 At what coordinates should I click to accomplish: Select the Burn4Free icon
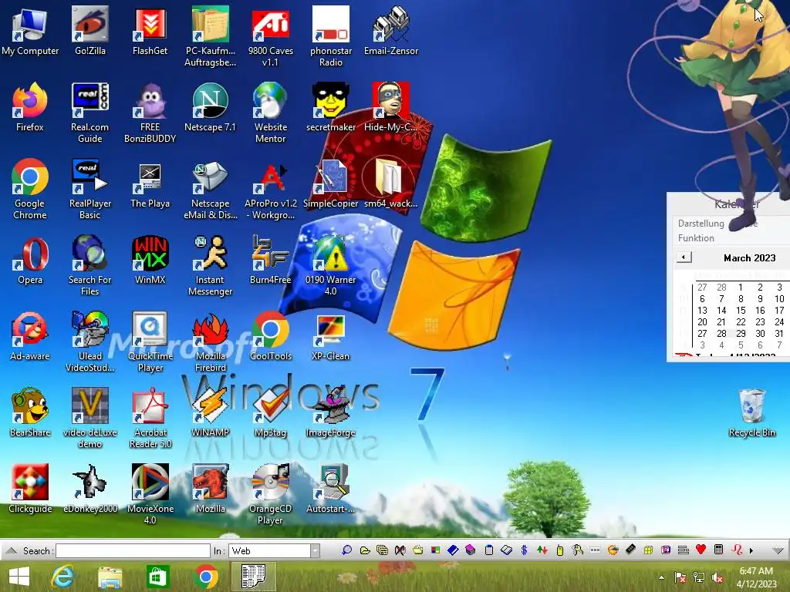click(x=270, y=260)
